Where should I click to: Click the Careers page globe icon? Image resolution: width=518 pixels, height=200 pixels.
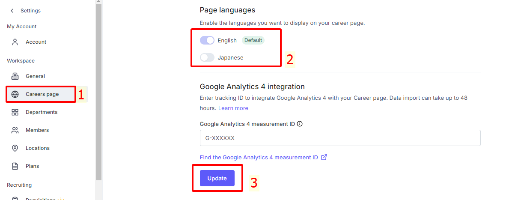[15, 94]
